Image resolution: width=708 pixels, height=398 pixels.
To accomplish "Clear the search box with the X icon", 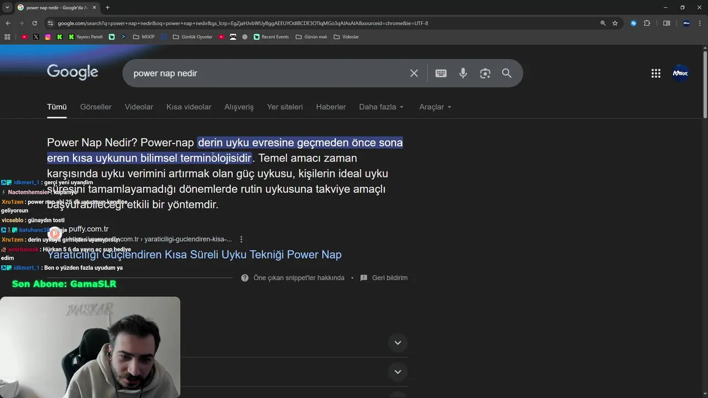I will [x=414, y=73].
